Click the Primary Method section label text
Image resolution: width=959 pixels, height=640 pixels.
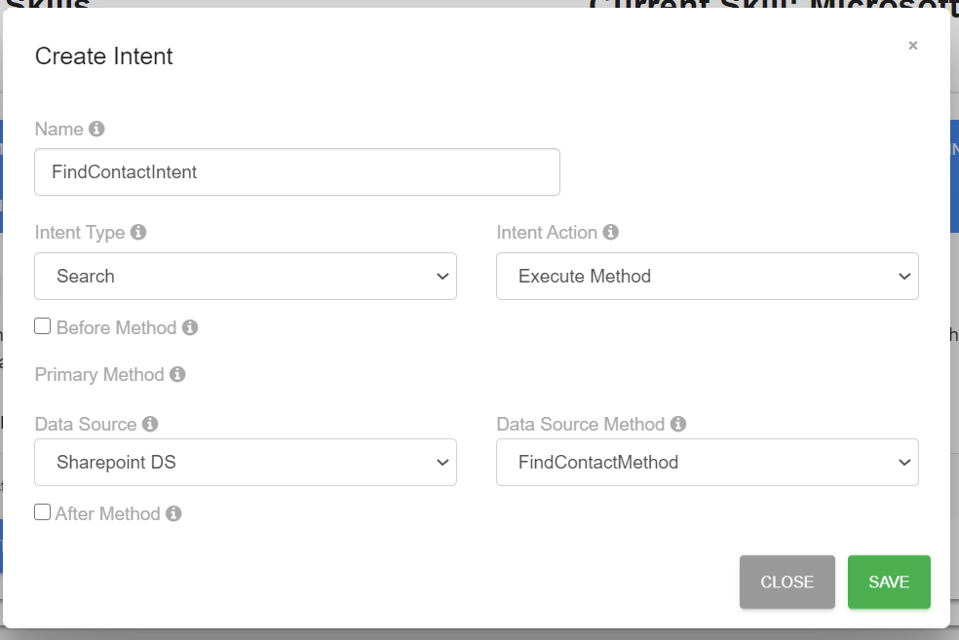(x=99, y=375)
